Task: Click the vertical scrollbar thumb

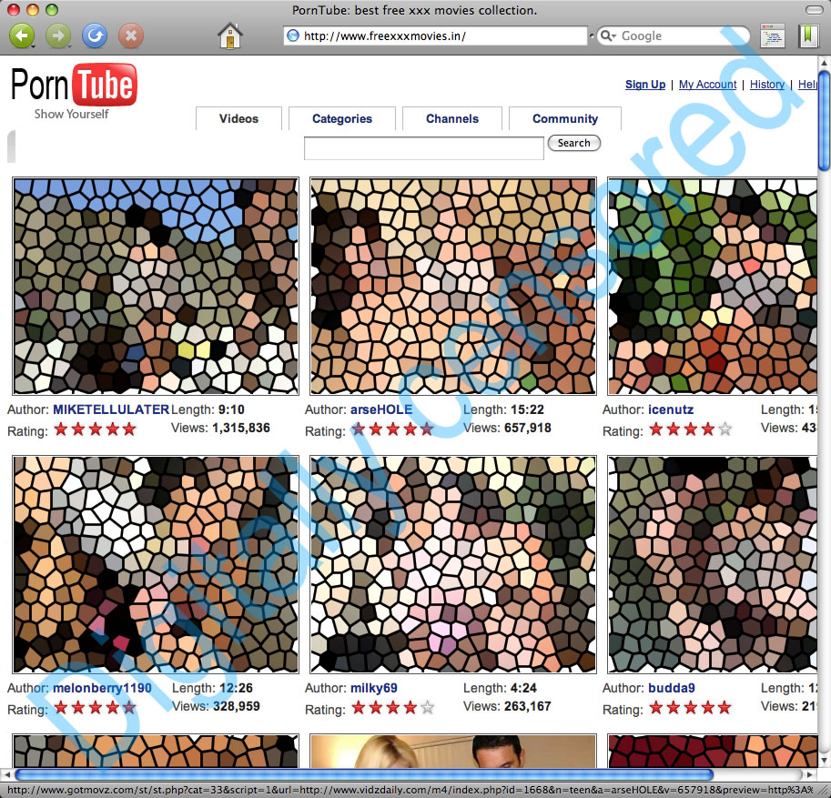Action: pos(824,122)
